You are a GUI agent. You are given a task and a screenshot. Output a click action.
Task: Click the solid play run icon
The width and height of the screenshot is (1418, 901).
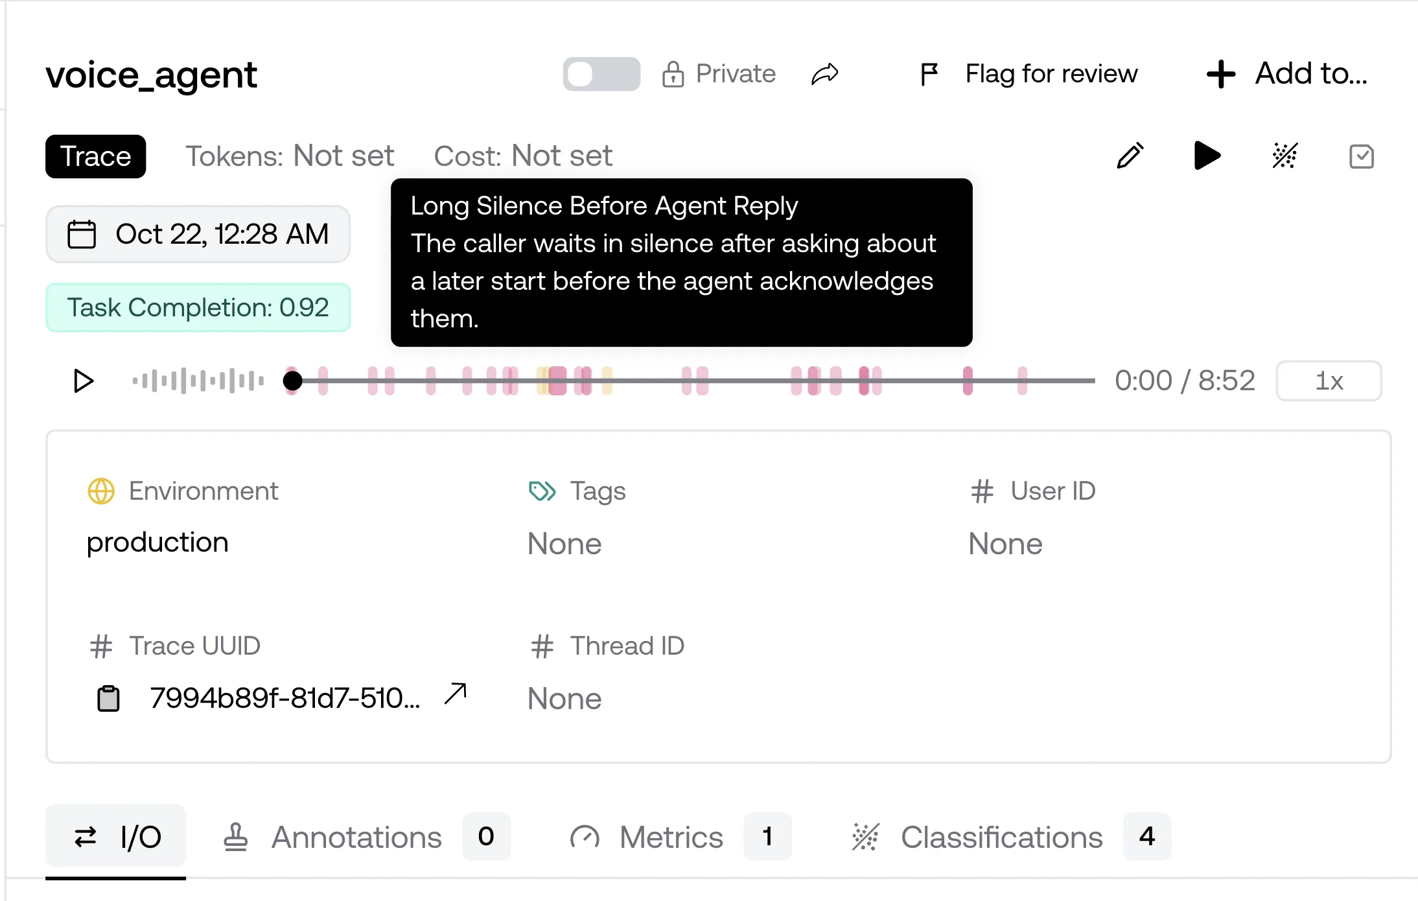click(x=1207, y=156)
